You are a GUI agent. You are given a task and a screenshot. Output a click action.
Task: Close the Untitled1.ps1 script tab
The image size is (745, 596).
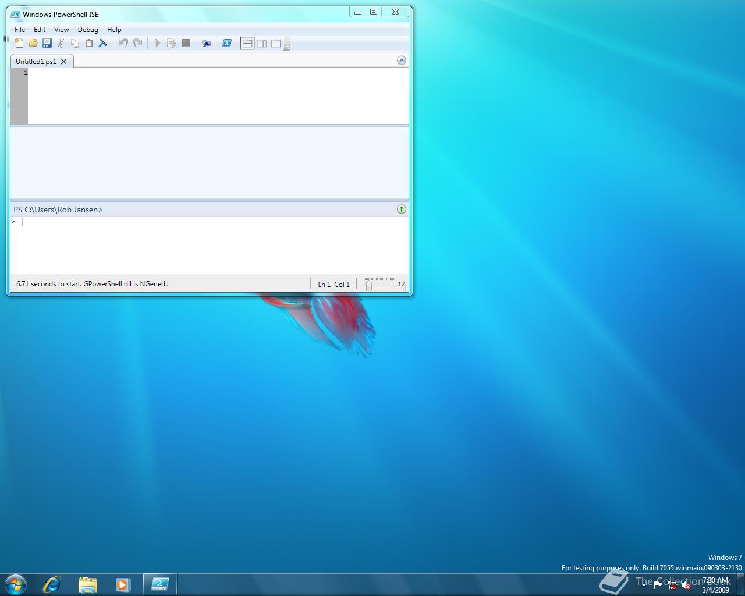[x=64, y=61]
